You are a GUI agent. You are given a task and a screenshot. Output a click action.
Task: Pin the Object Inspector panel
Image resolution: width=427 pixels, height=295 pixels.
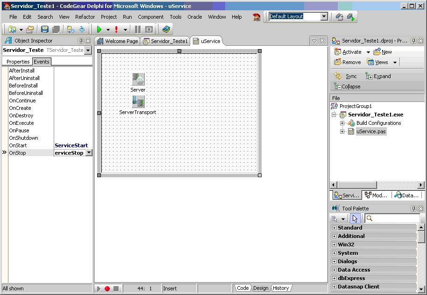tap(81, 41)
